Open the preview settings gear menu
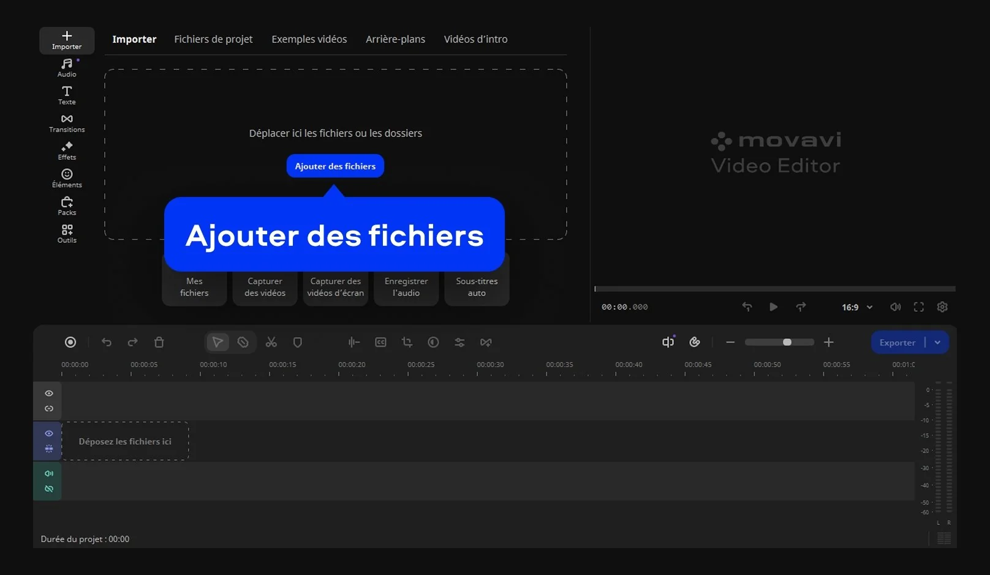The height and width of the screenshot is (575, 990). pyautogui.click(x=942, y=307)
